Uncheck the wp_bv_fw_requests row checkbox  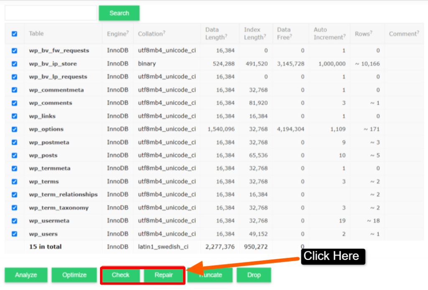pyautogui.click(x=15, y=50)
